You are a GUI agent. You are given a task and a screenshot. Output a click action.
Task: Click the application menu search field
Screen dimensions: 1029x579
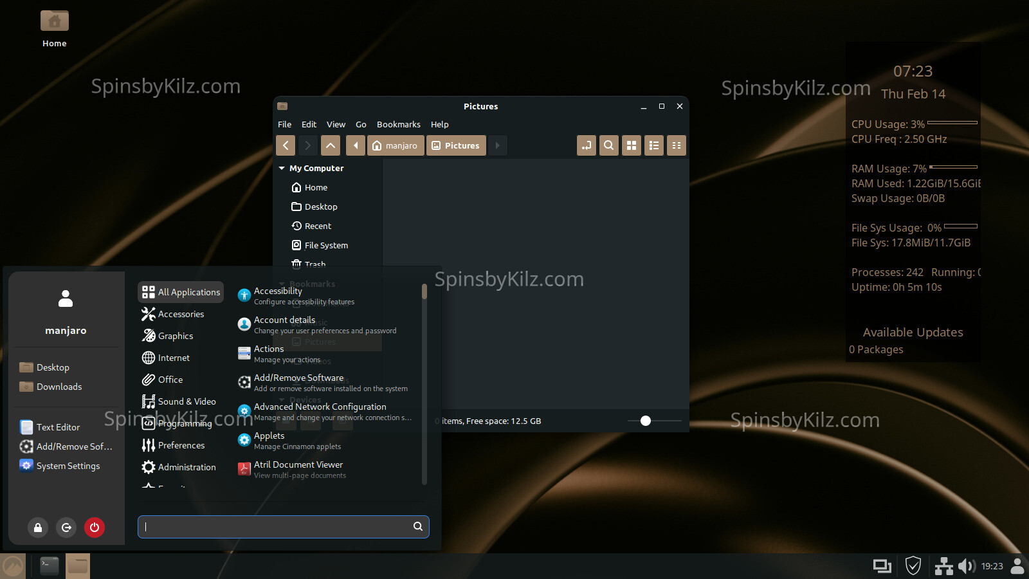tap(277, 527)
